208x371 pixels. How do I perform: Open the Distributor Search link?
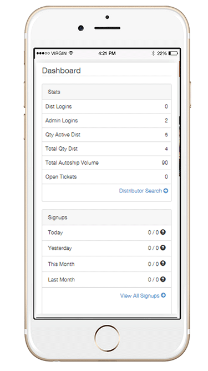144,191
